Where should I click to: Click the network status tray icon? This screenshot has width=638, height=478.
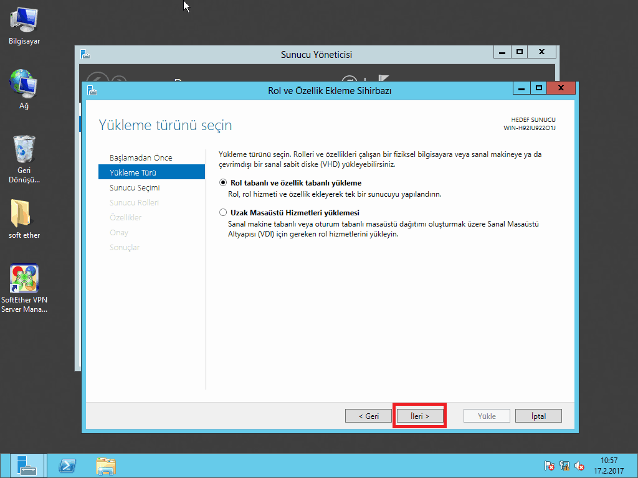(564, 466)
